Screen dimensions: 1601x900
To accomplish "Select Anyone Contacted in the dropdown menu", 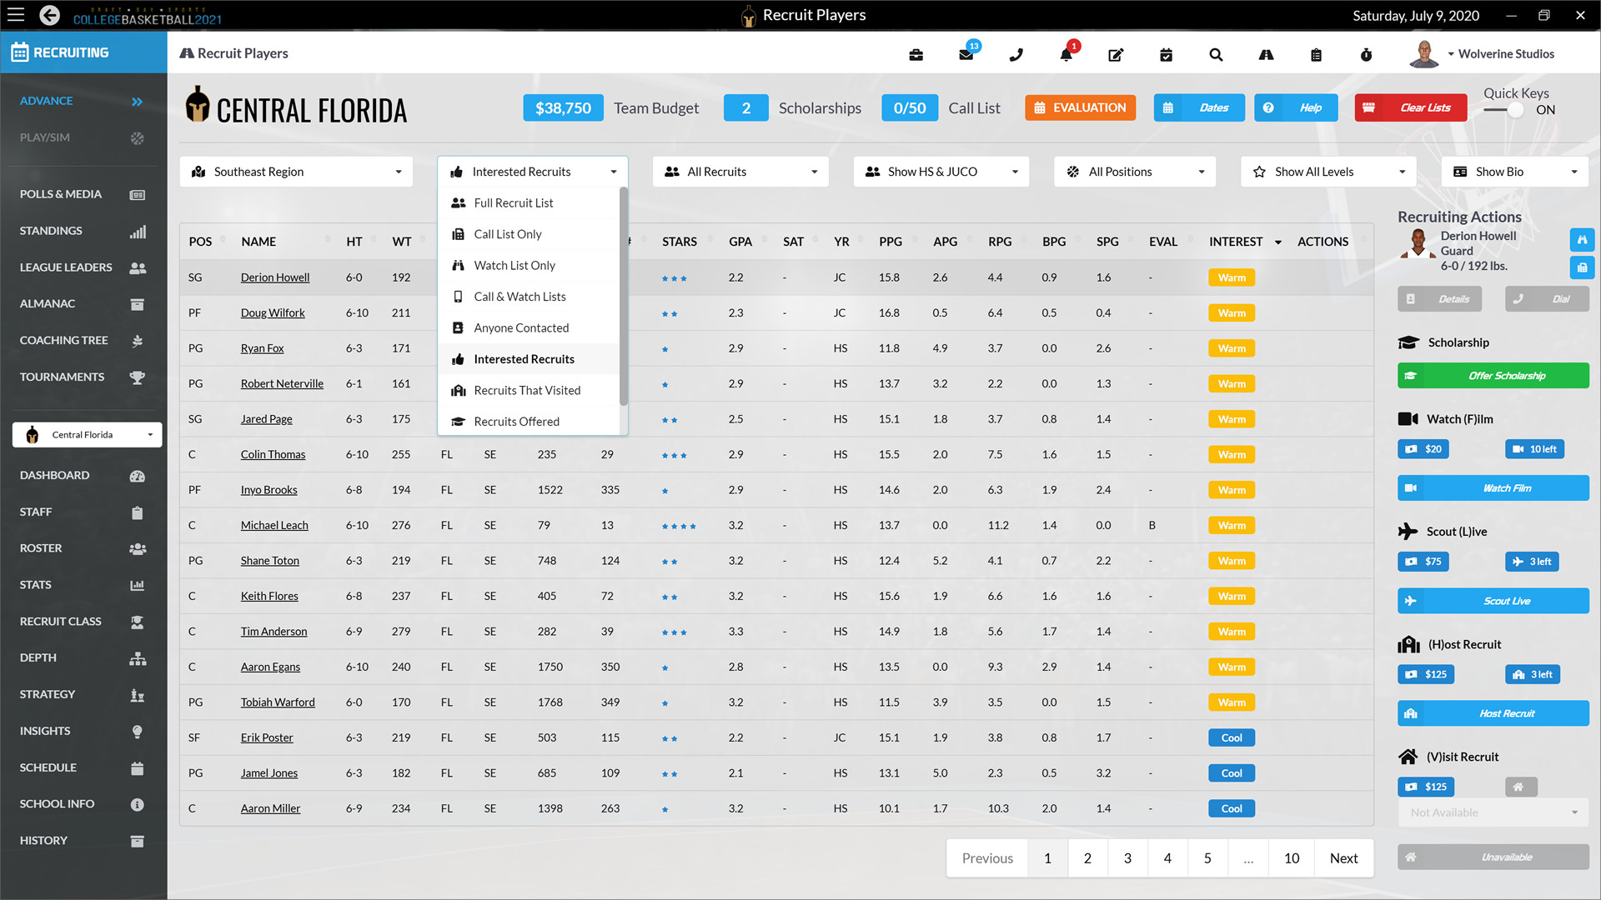I will point(520,327).
